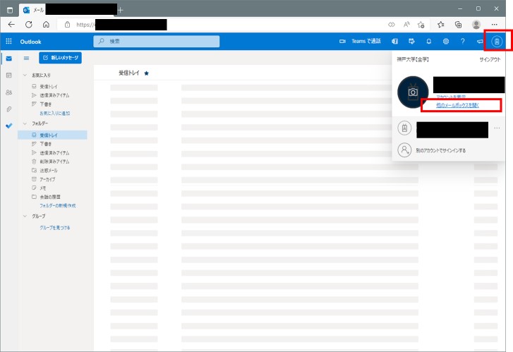The height and width of the screenshot is (352, 513).
Task: Click the account manager avatar in header
Action: [x=497, y=41]
